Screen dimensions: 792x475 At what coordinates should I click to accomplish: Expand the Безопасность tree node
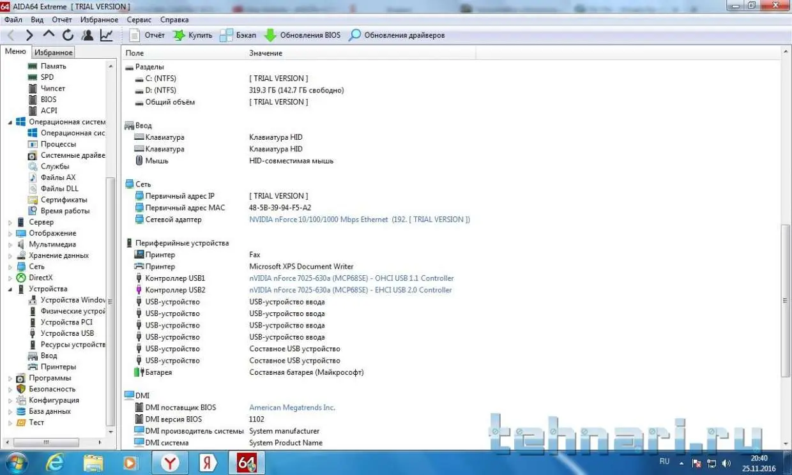click(10, 389)
